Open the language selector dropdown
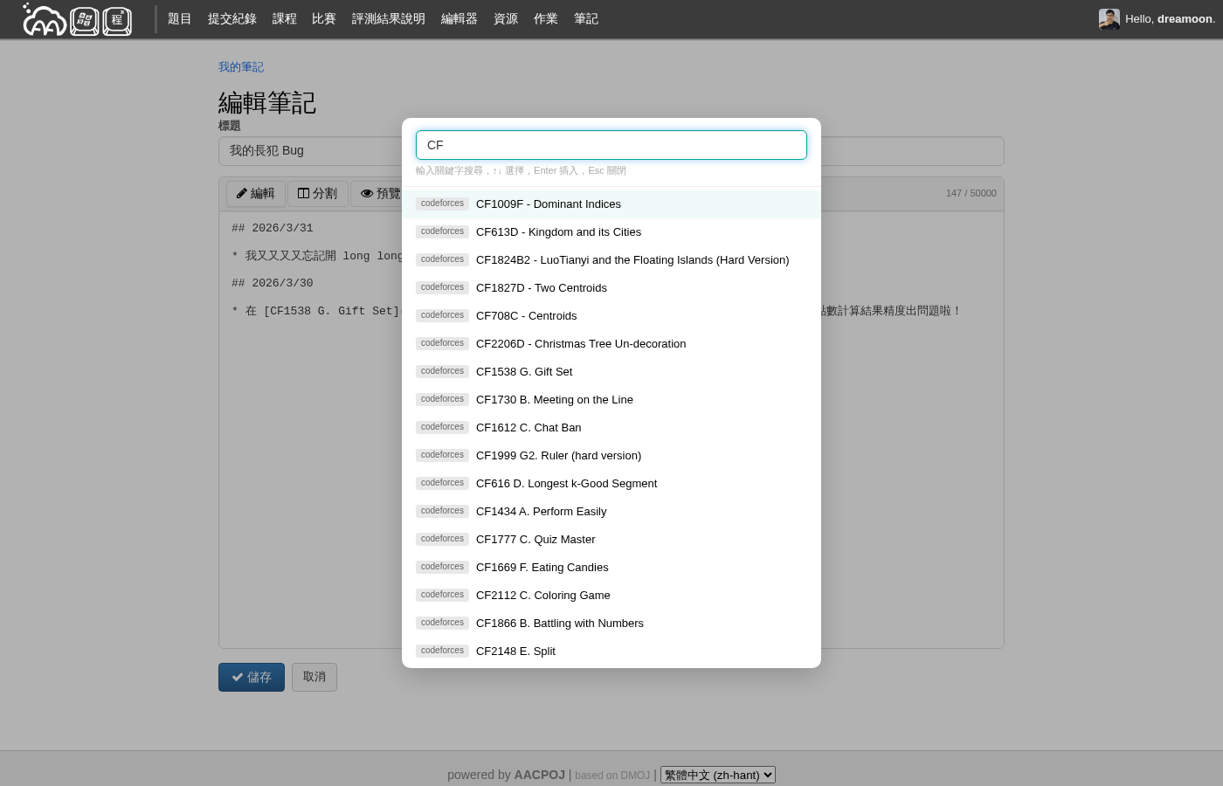 pyautogui.click(x=717, y=775)
